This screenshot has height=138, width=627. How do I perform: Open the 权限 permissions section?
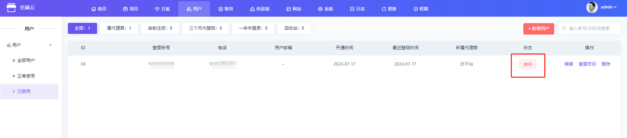click(421, 9)
